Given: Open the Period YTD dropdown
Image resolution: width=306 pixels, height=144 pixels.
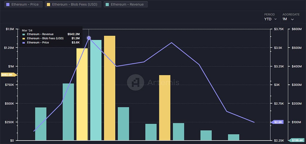Looking at the screenshot, I should click(270, 17).
